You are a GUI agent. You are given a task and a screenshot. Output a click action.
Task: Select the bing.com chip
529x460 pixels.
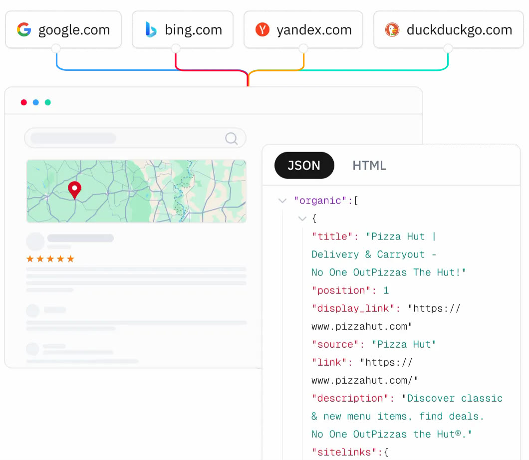[x=183, y=29]
